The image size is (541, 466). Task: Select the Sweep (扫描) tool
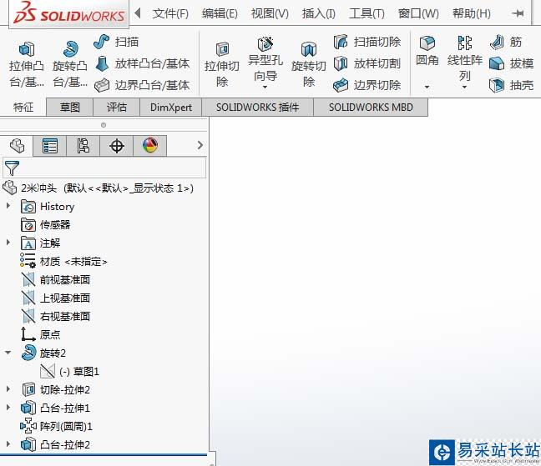pyautogui.click(x=116, y=42)
